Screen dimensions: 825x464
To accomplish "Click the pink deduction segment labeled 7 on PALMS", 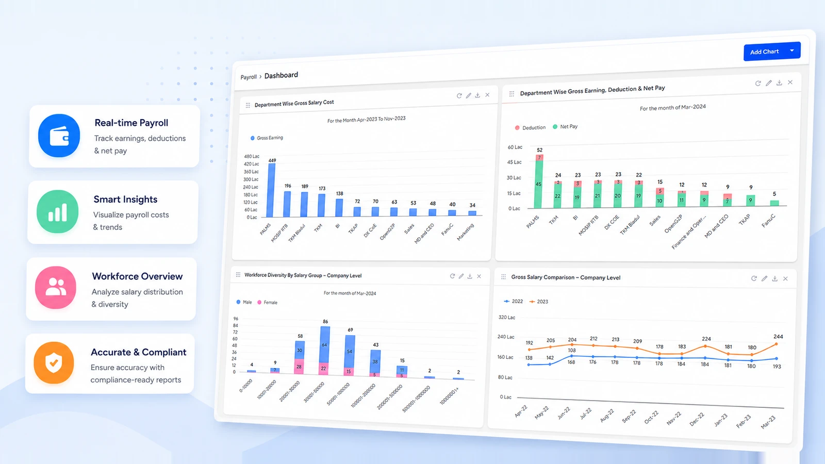I will pos(539,158).
